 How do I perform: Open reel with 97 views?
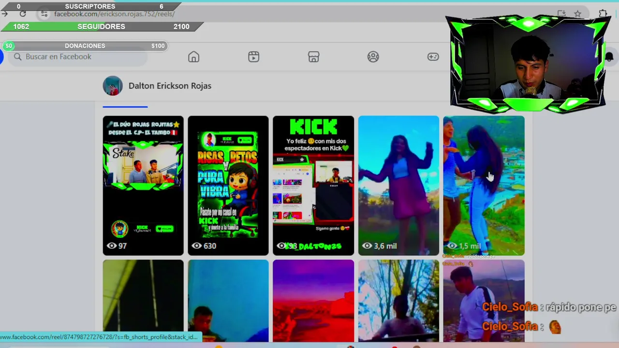pyautogui.click(x=143, y=186)
